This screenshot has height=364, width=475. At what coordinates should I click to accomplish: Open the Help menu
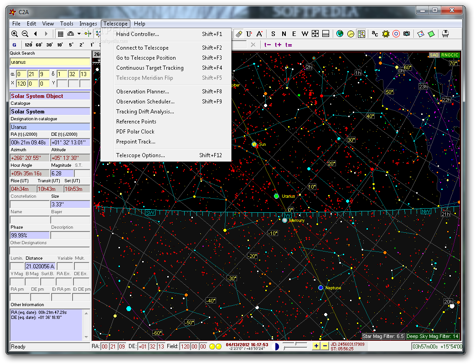(139, 24)
